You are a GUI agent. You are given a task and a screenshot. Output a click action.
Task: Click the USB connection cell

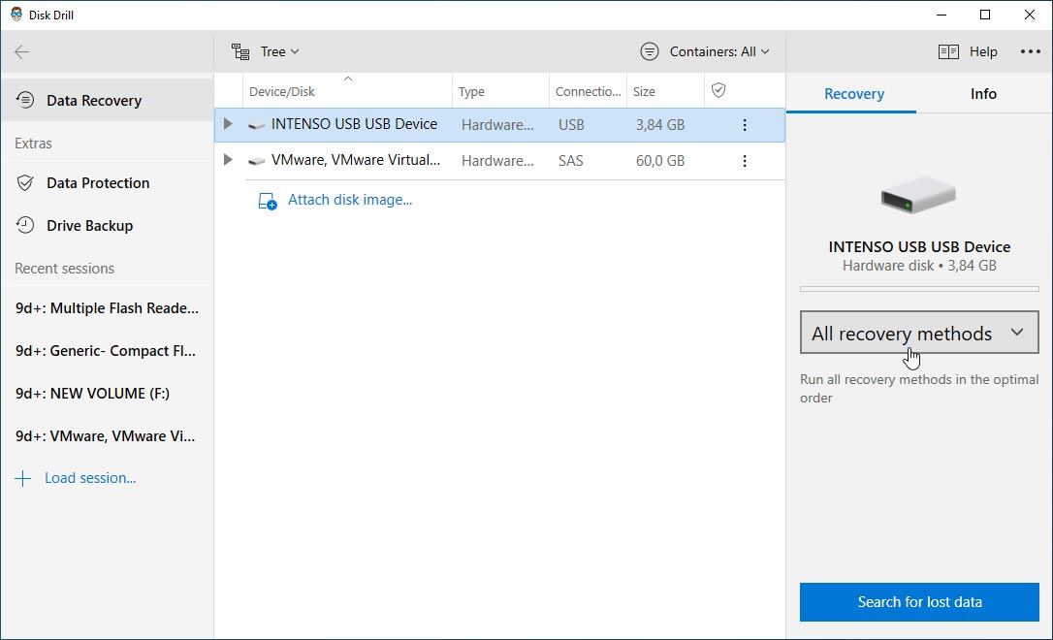pos(571,125)
